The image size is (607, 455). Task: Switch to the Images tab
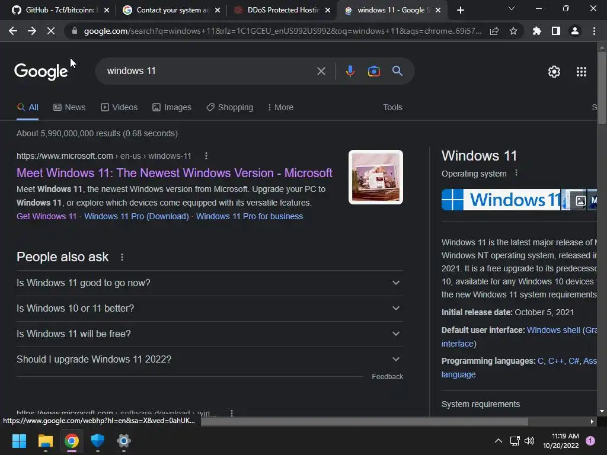(x=171, y=107)
